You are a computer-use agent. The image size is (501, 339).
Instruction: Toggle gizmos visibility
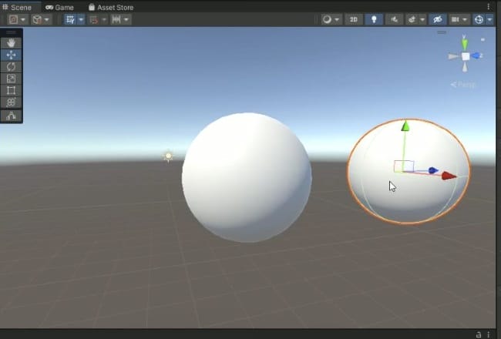tap(479, 20)
